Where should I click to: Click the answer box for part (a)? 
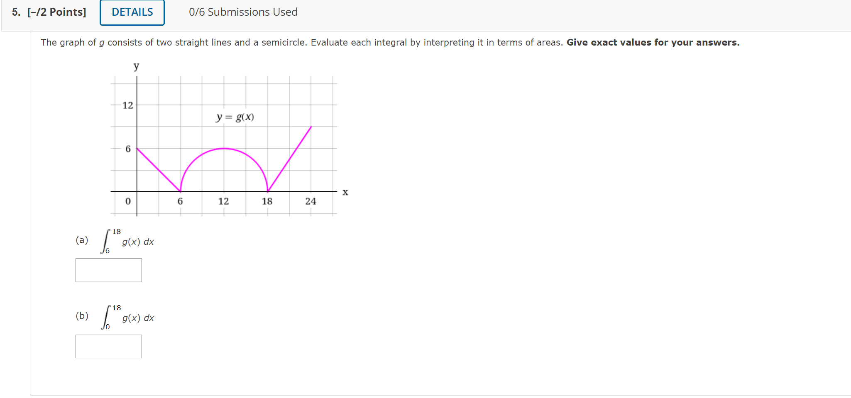pyautogui.click(x=108, y=270)
